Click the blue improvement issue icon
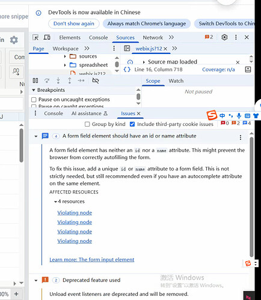 tap(45, 136)
